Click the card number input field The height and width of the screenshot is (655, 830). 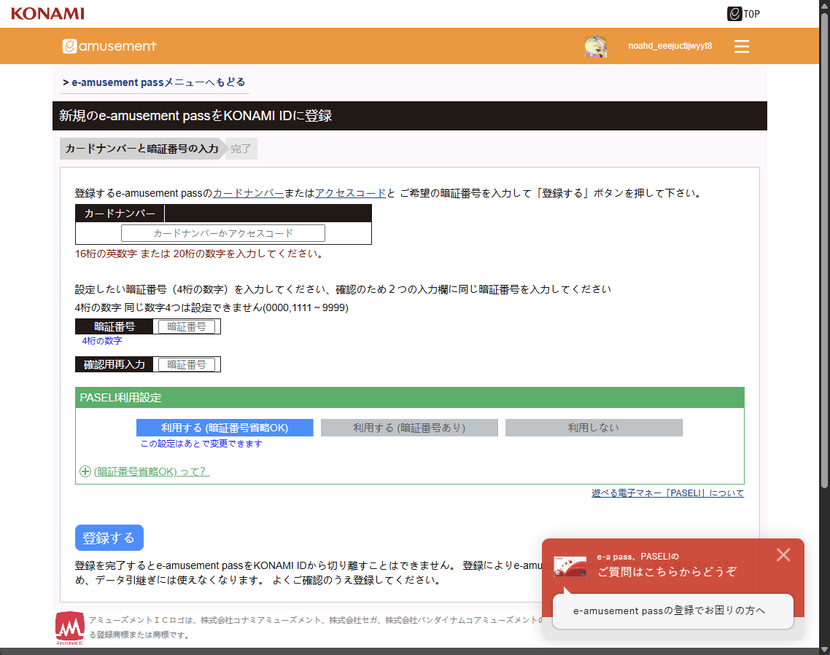pyautogui.click(x=222, y=233)
